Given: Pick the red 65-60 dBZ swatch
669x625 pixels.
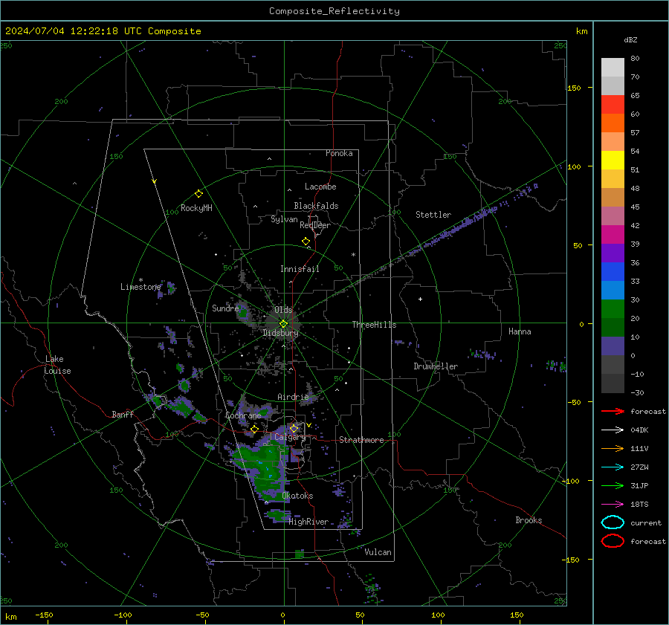Looking at the screenshot, I should tap(613, 105).
